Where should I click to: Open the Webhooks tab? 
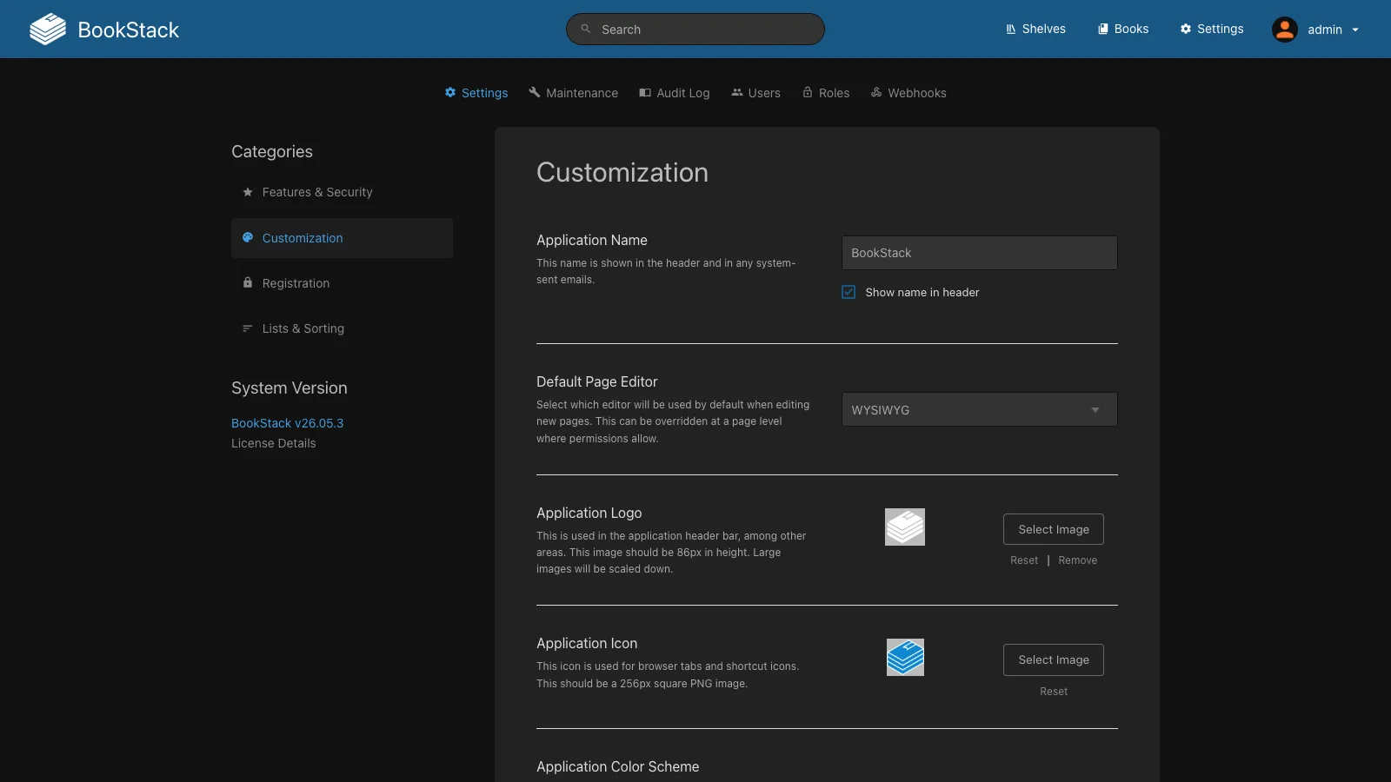917,93
